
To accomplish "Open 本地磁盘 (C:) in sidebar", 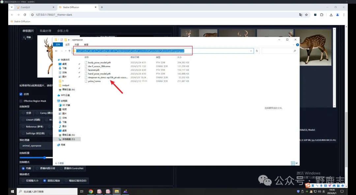I will (68, 139).
